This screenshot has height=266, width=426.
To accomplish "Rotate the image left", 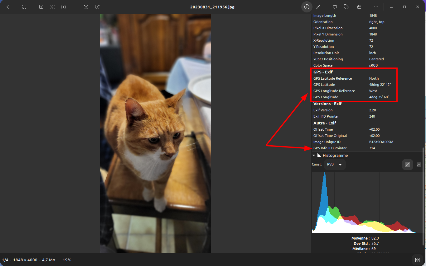I will coord(86,7).
